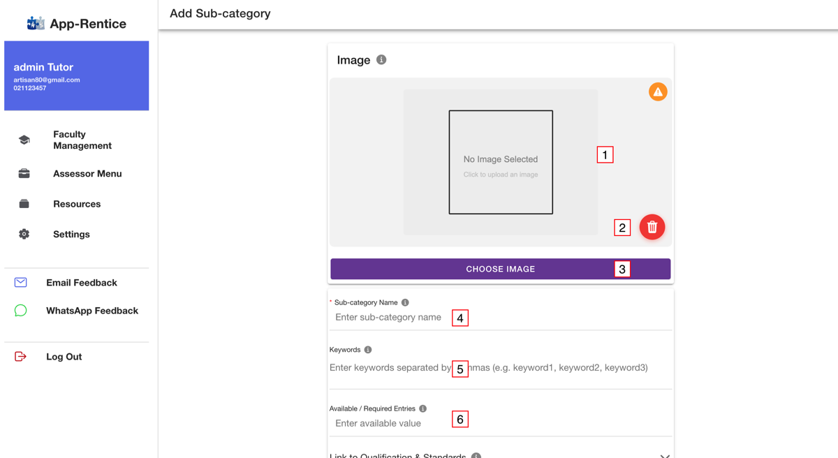Click the red trash delete image button
Screen dimensions: 838x458
point(652,227)
